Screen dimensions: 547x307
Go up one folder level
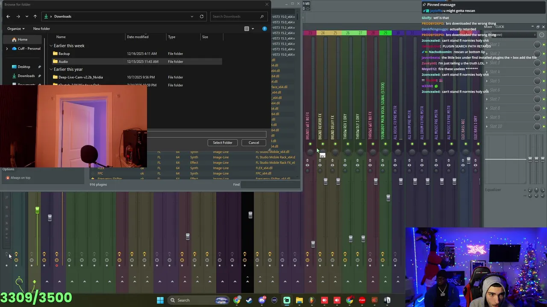click(35, 16)
